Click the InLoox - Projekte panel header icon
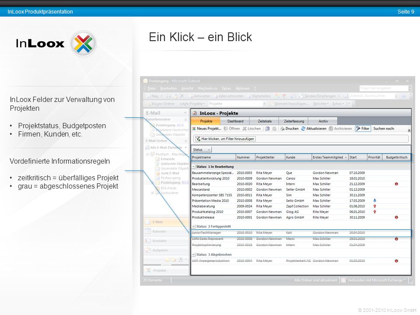420x315 pixels. (195, 113)
